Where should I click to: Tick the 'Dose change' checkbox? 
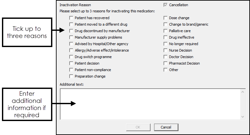[165, 18]
